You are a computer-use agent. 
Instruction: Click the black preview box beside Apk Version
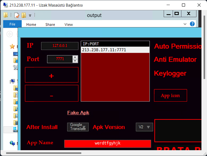point(178,131)
